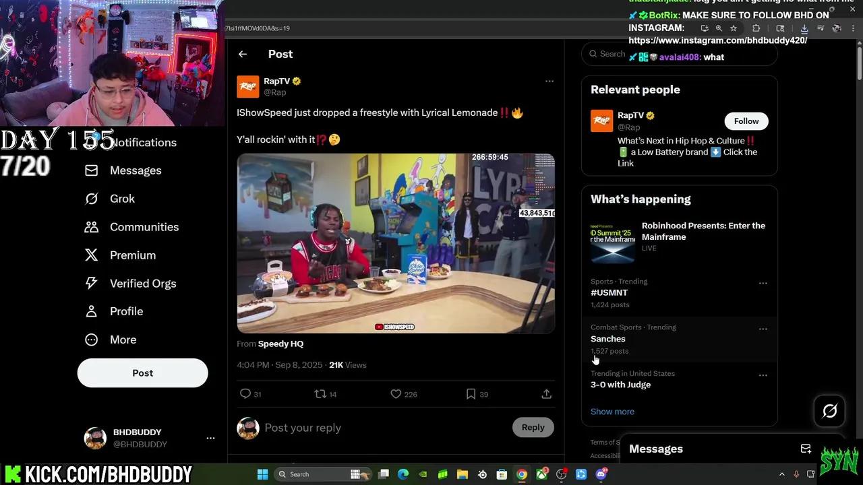Open Discord from the taskbar
Viewport: 863px width, 485px height.
pos(601,474)
